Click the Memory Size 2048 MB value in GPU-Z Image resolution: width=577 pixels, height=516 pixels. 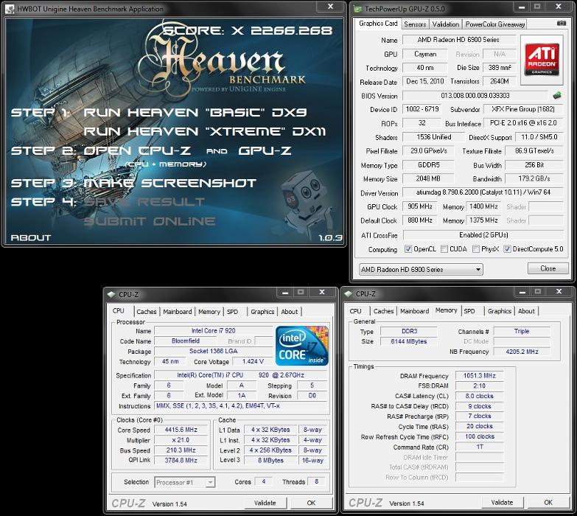point(428,178)
